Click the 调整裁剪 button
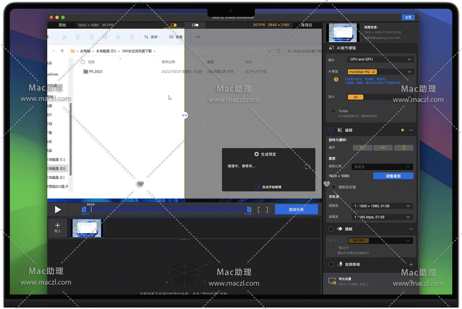Screen dimensions: 462x309 (393, 176)
